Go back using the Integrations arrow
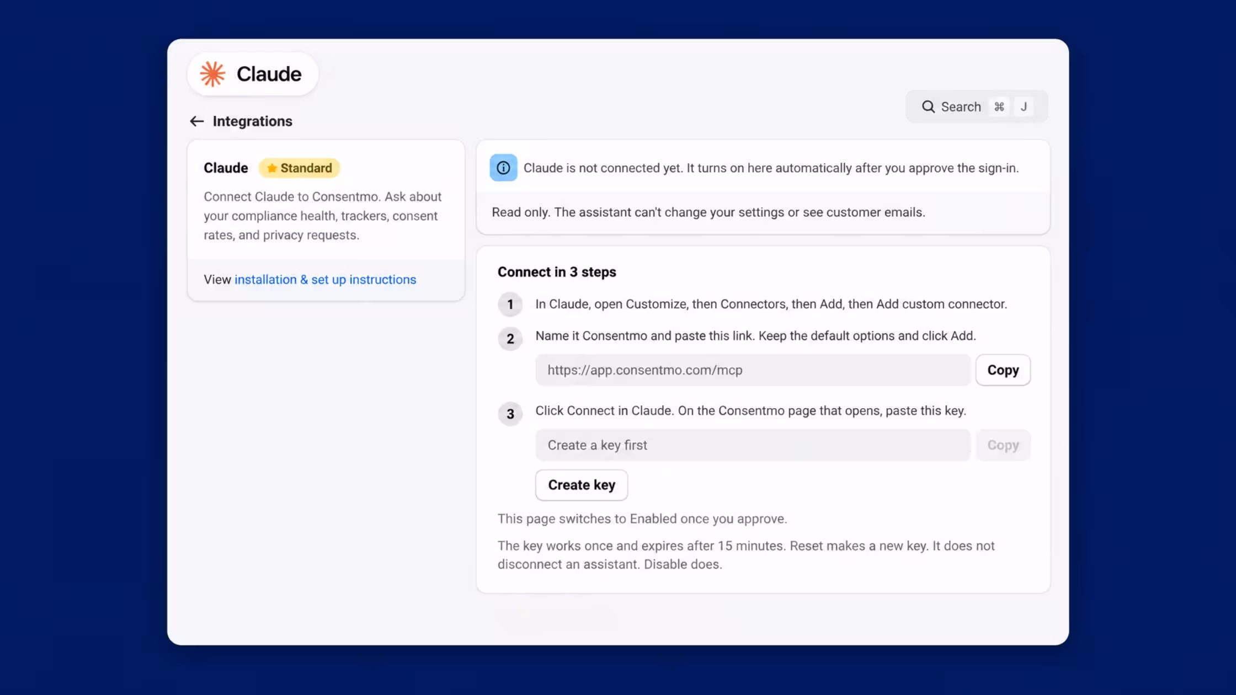 [x=196, y=121]
